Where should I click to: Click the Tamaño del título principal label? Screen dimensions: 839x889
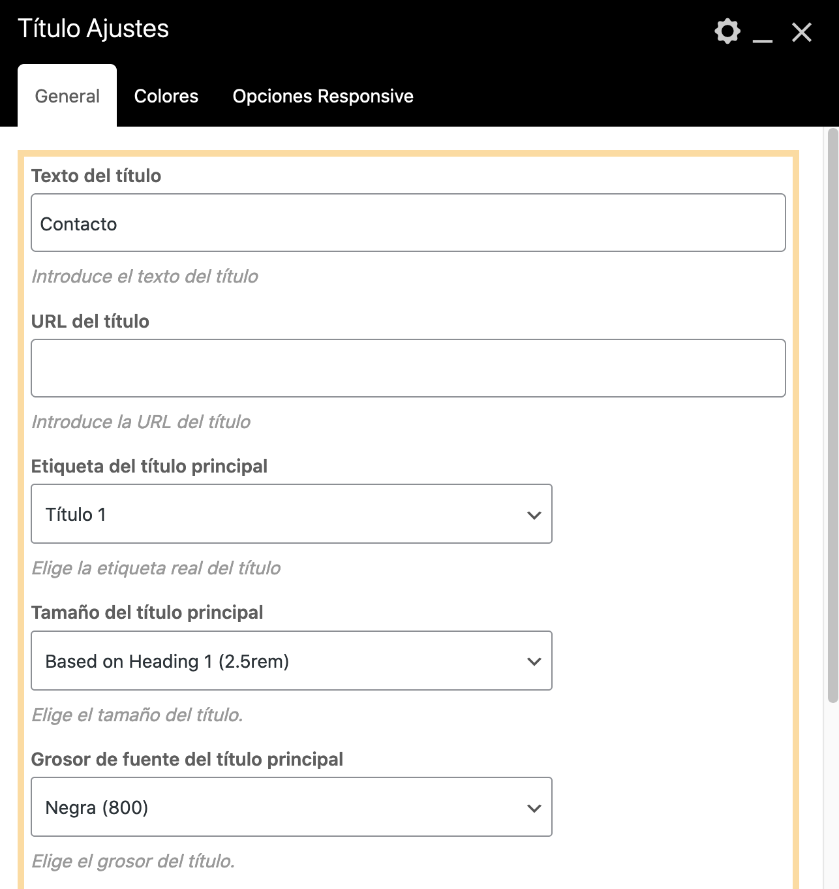(x=147, y=612)
